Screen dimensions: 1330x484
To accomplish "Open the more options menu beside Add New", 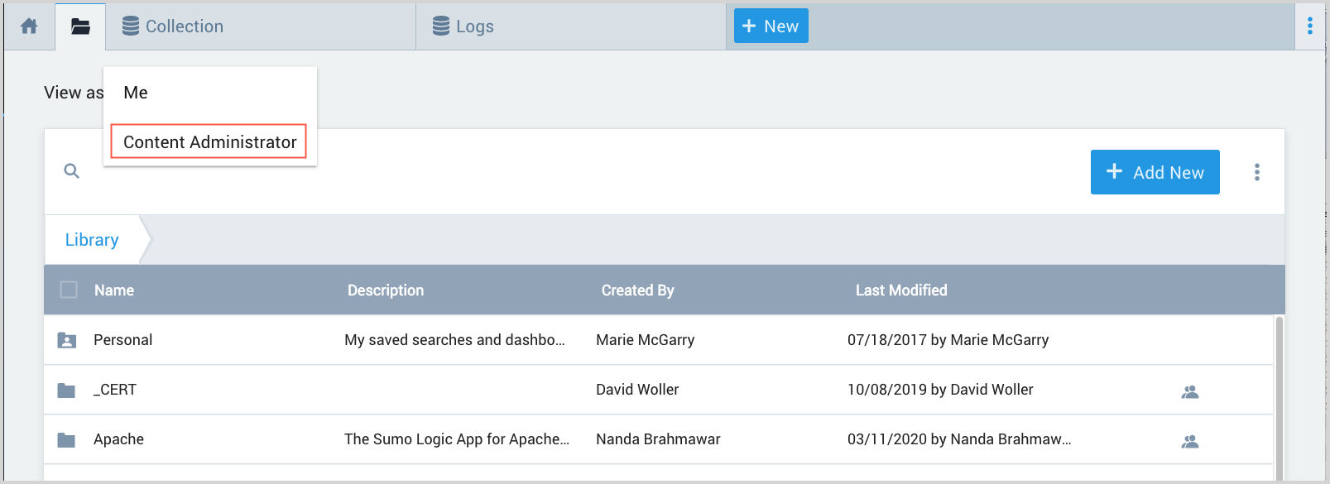I will (1256, 172).
